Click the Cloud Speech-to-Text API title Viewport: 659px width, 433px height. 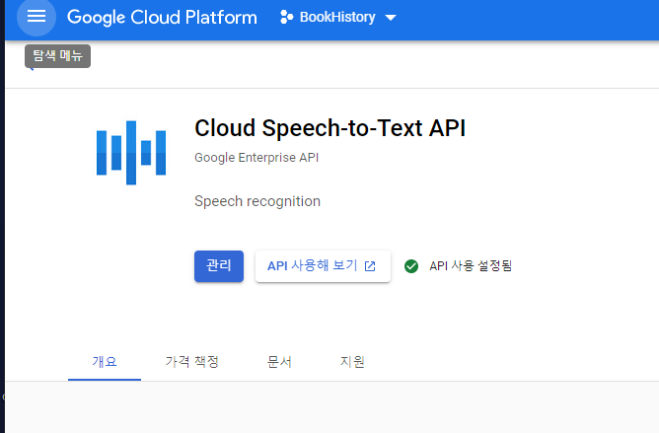329,128
